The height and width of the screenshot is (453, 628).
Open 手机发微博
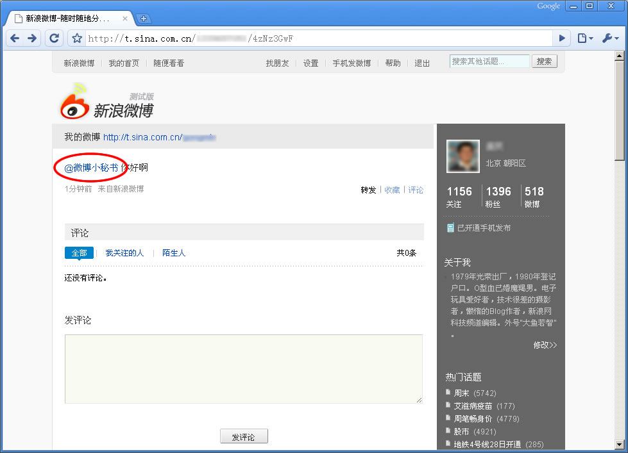[352, 63]
